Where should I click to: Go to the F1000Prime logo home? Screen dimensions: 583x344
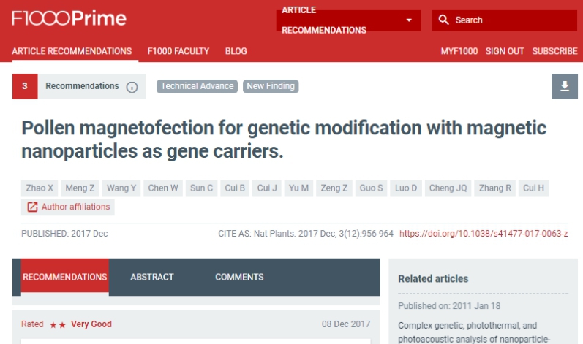click(x=69, y=18)
